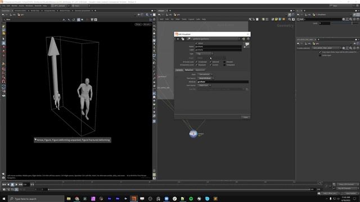This screenshot has width=360, height=202.
Task: Open the Type dropdown in Edit Visualizer
Action: click(x=204, y=54)
